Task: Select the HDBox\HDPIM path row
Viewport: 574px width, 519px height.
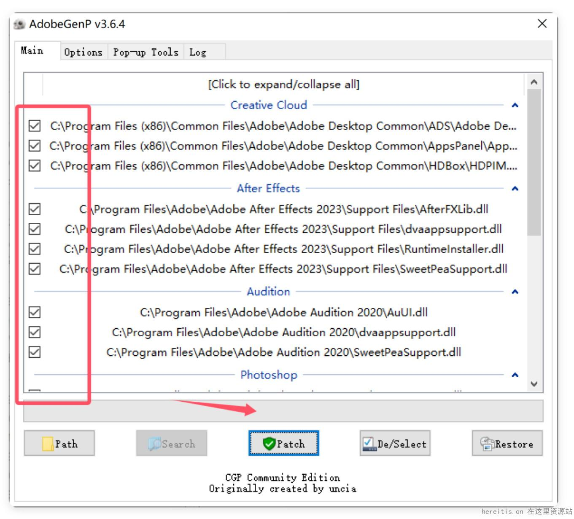Action: click(283, 165)
